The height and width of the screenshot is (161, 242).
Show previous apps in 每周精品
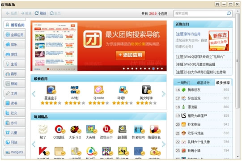34,144
